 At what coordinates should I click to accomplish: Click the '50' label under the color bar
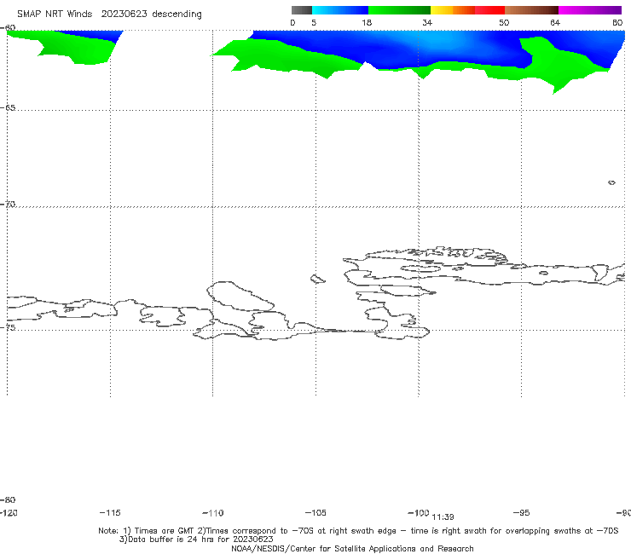click(504, 23)
